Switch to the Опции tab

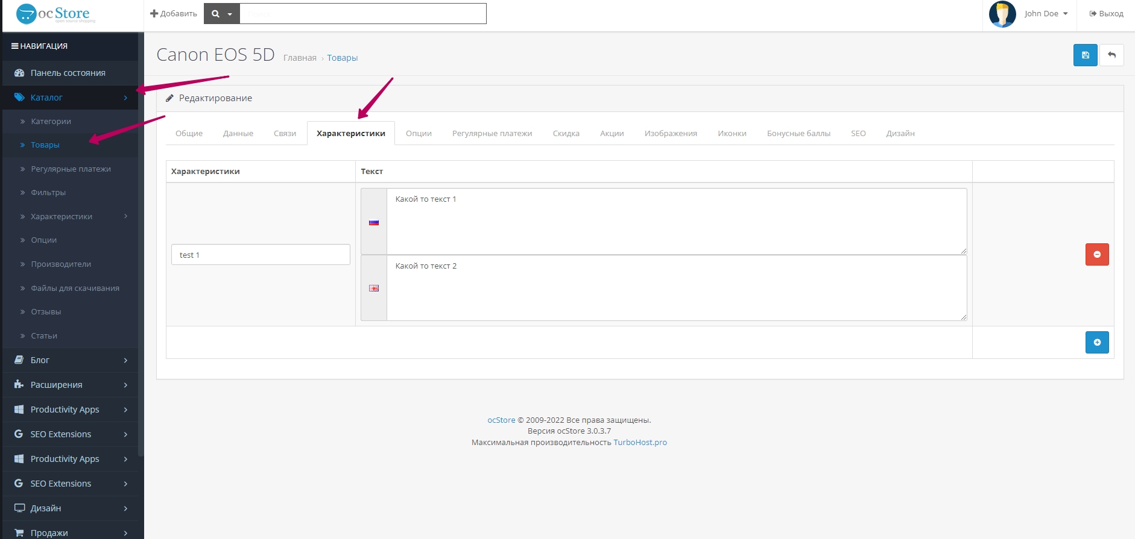[x=419, y=134]
